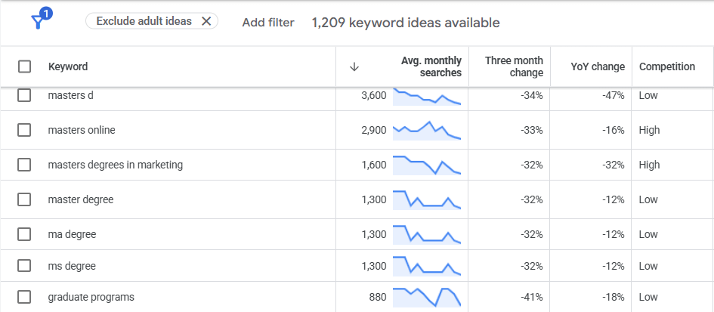This screenshot has height=312, width=714.
Task: Click keyword masters degrees in marketing
Action: pyautogui.click(x=115, y=165)
